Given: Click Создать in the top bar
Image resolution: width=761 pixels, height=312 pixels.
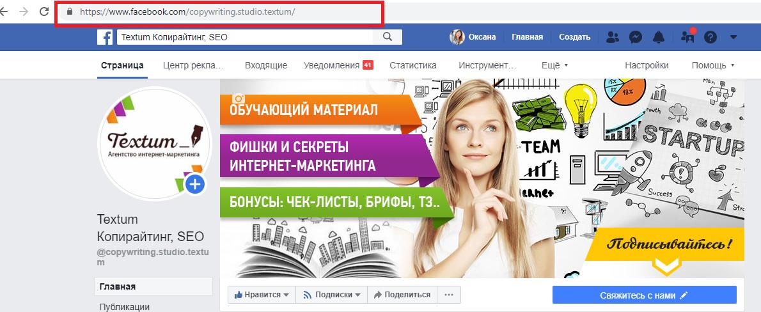Looking at the screenshot, I should [575, 37].
